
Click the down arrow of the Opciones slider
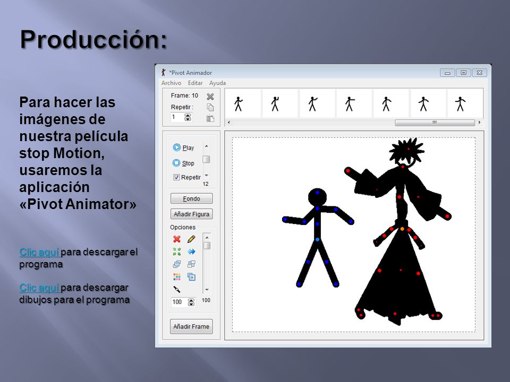[207, 290]
